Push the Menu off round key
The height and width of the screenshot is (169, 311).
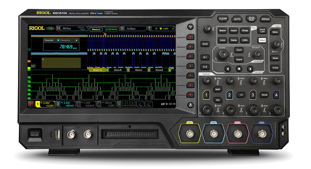click(190, 27)
